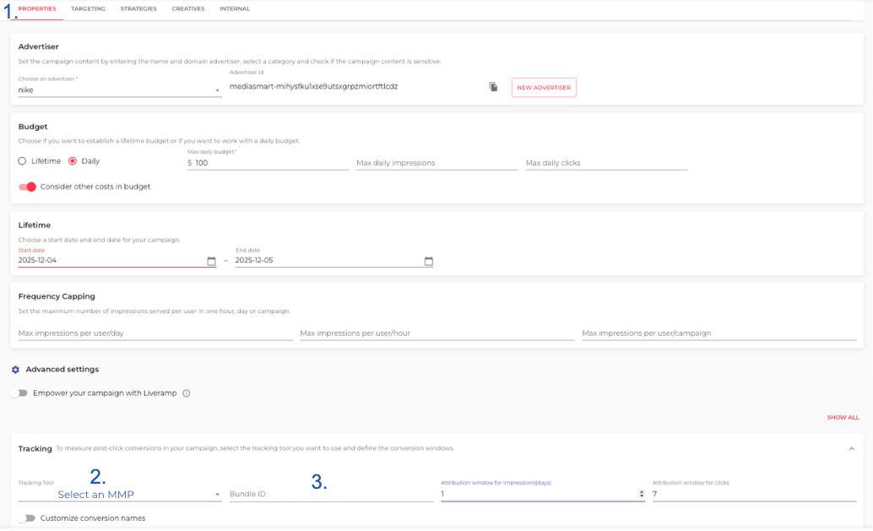Select the Daily budget radio button

click(x=73, y=161)
